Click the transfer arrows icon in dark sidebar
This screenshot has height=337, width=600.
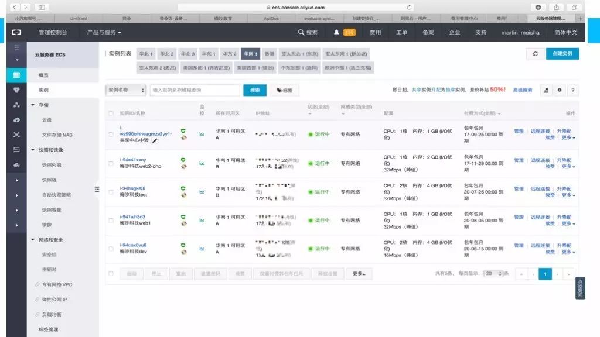point(16,150)
